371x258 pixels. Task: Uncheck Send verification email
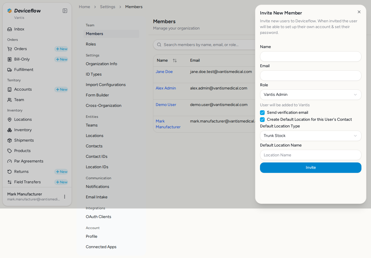pos(262,113)
